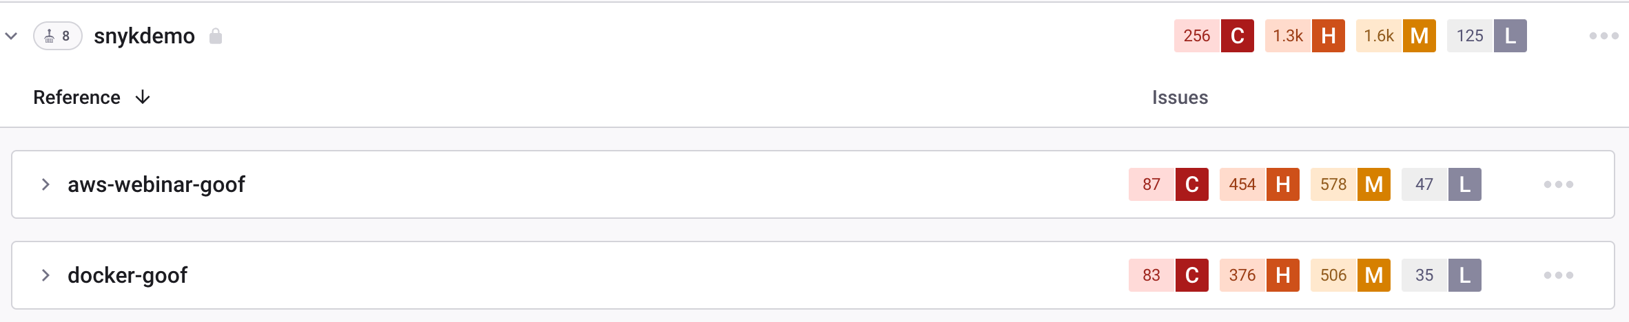Sort by the Reference column header
Image resolution: width=1629 pixels, height=322 pixels.
coord(77,97)
